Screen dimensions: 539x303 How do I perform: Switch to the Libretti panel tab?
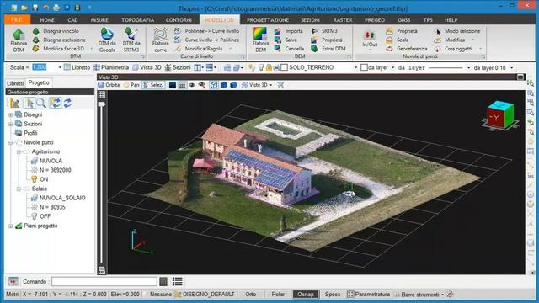[x=15, y=83]
